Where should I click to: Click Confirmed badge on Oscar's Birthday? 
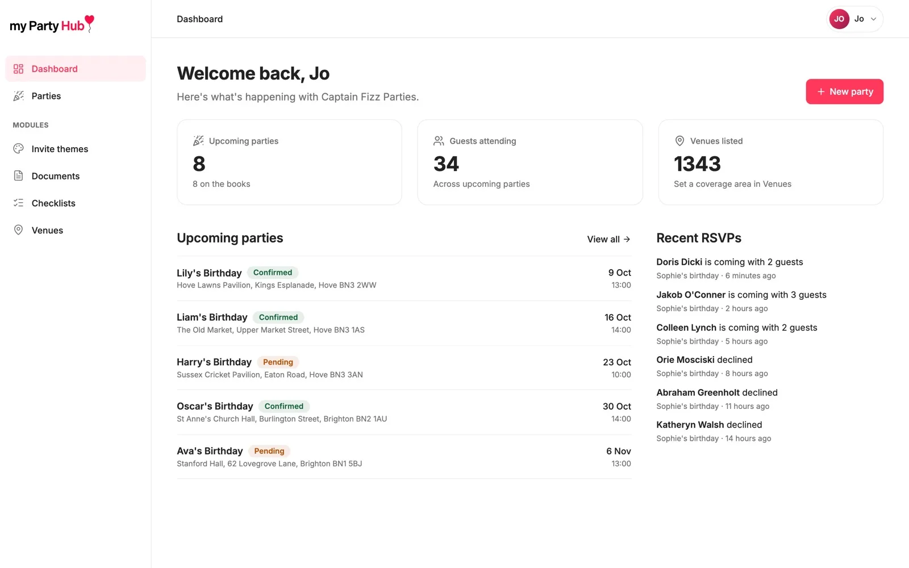pos(283,406)
